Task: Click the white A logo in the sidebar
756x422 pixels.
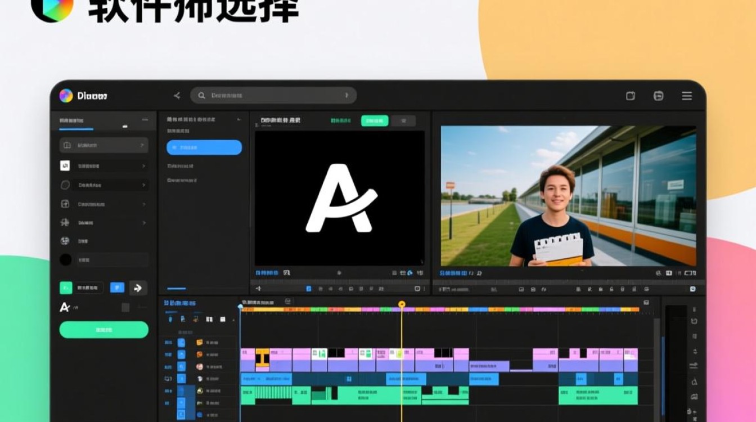Action: point(65,307)
